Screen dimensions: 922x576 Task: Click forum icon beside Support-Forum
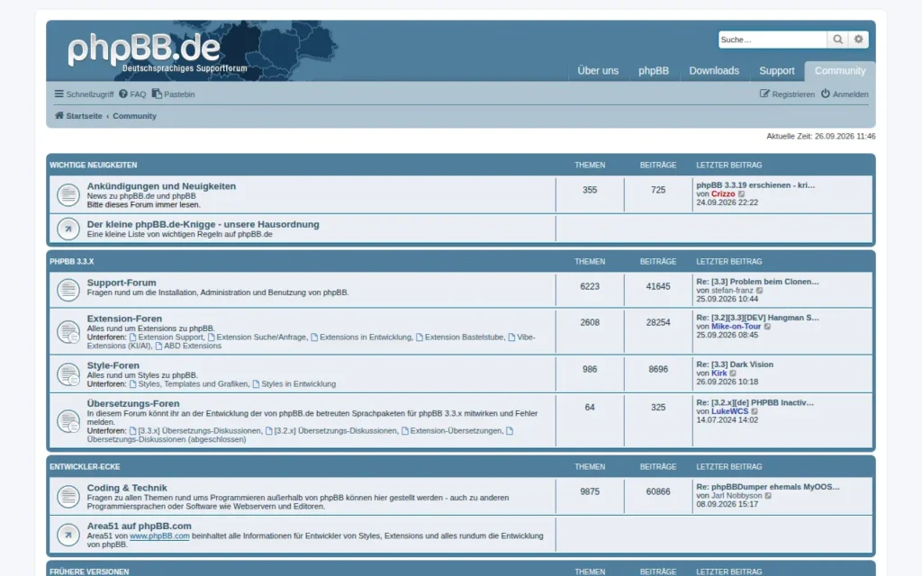[x=68, y=290]
